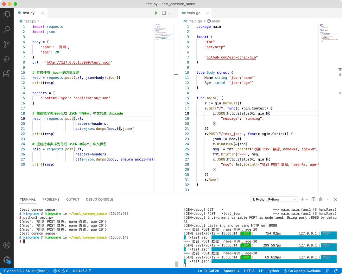Toggle split terminal panel
This screenshot has height=274, width=342.
pos(313,199)
